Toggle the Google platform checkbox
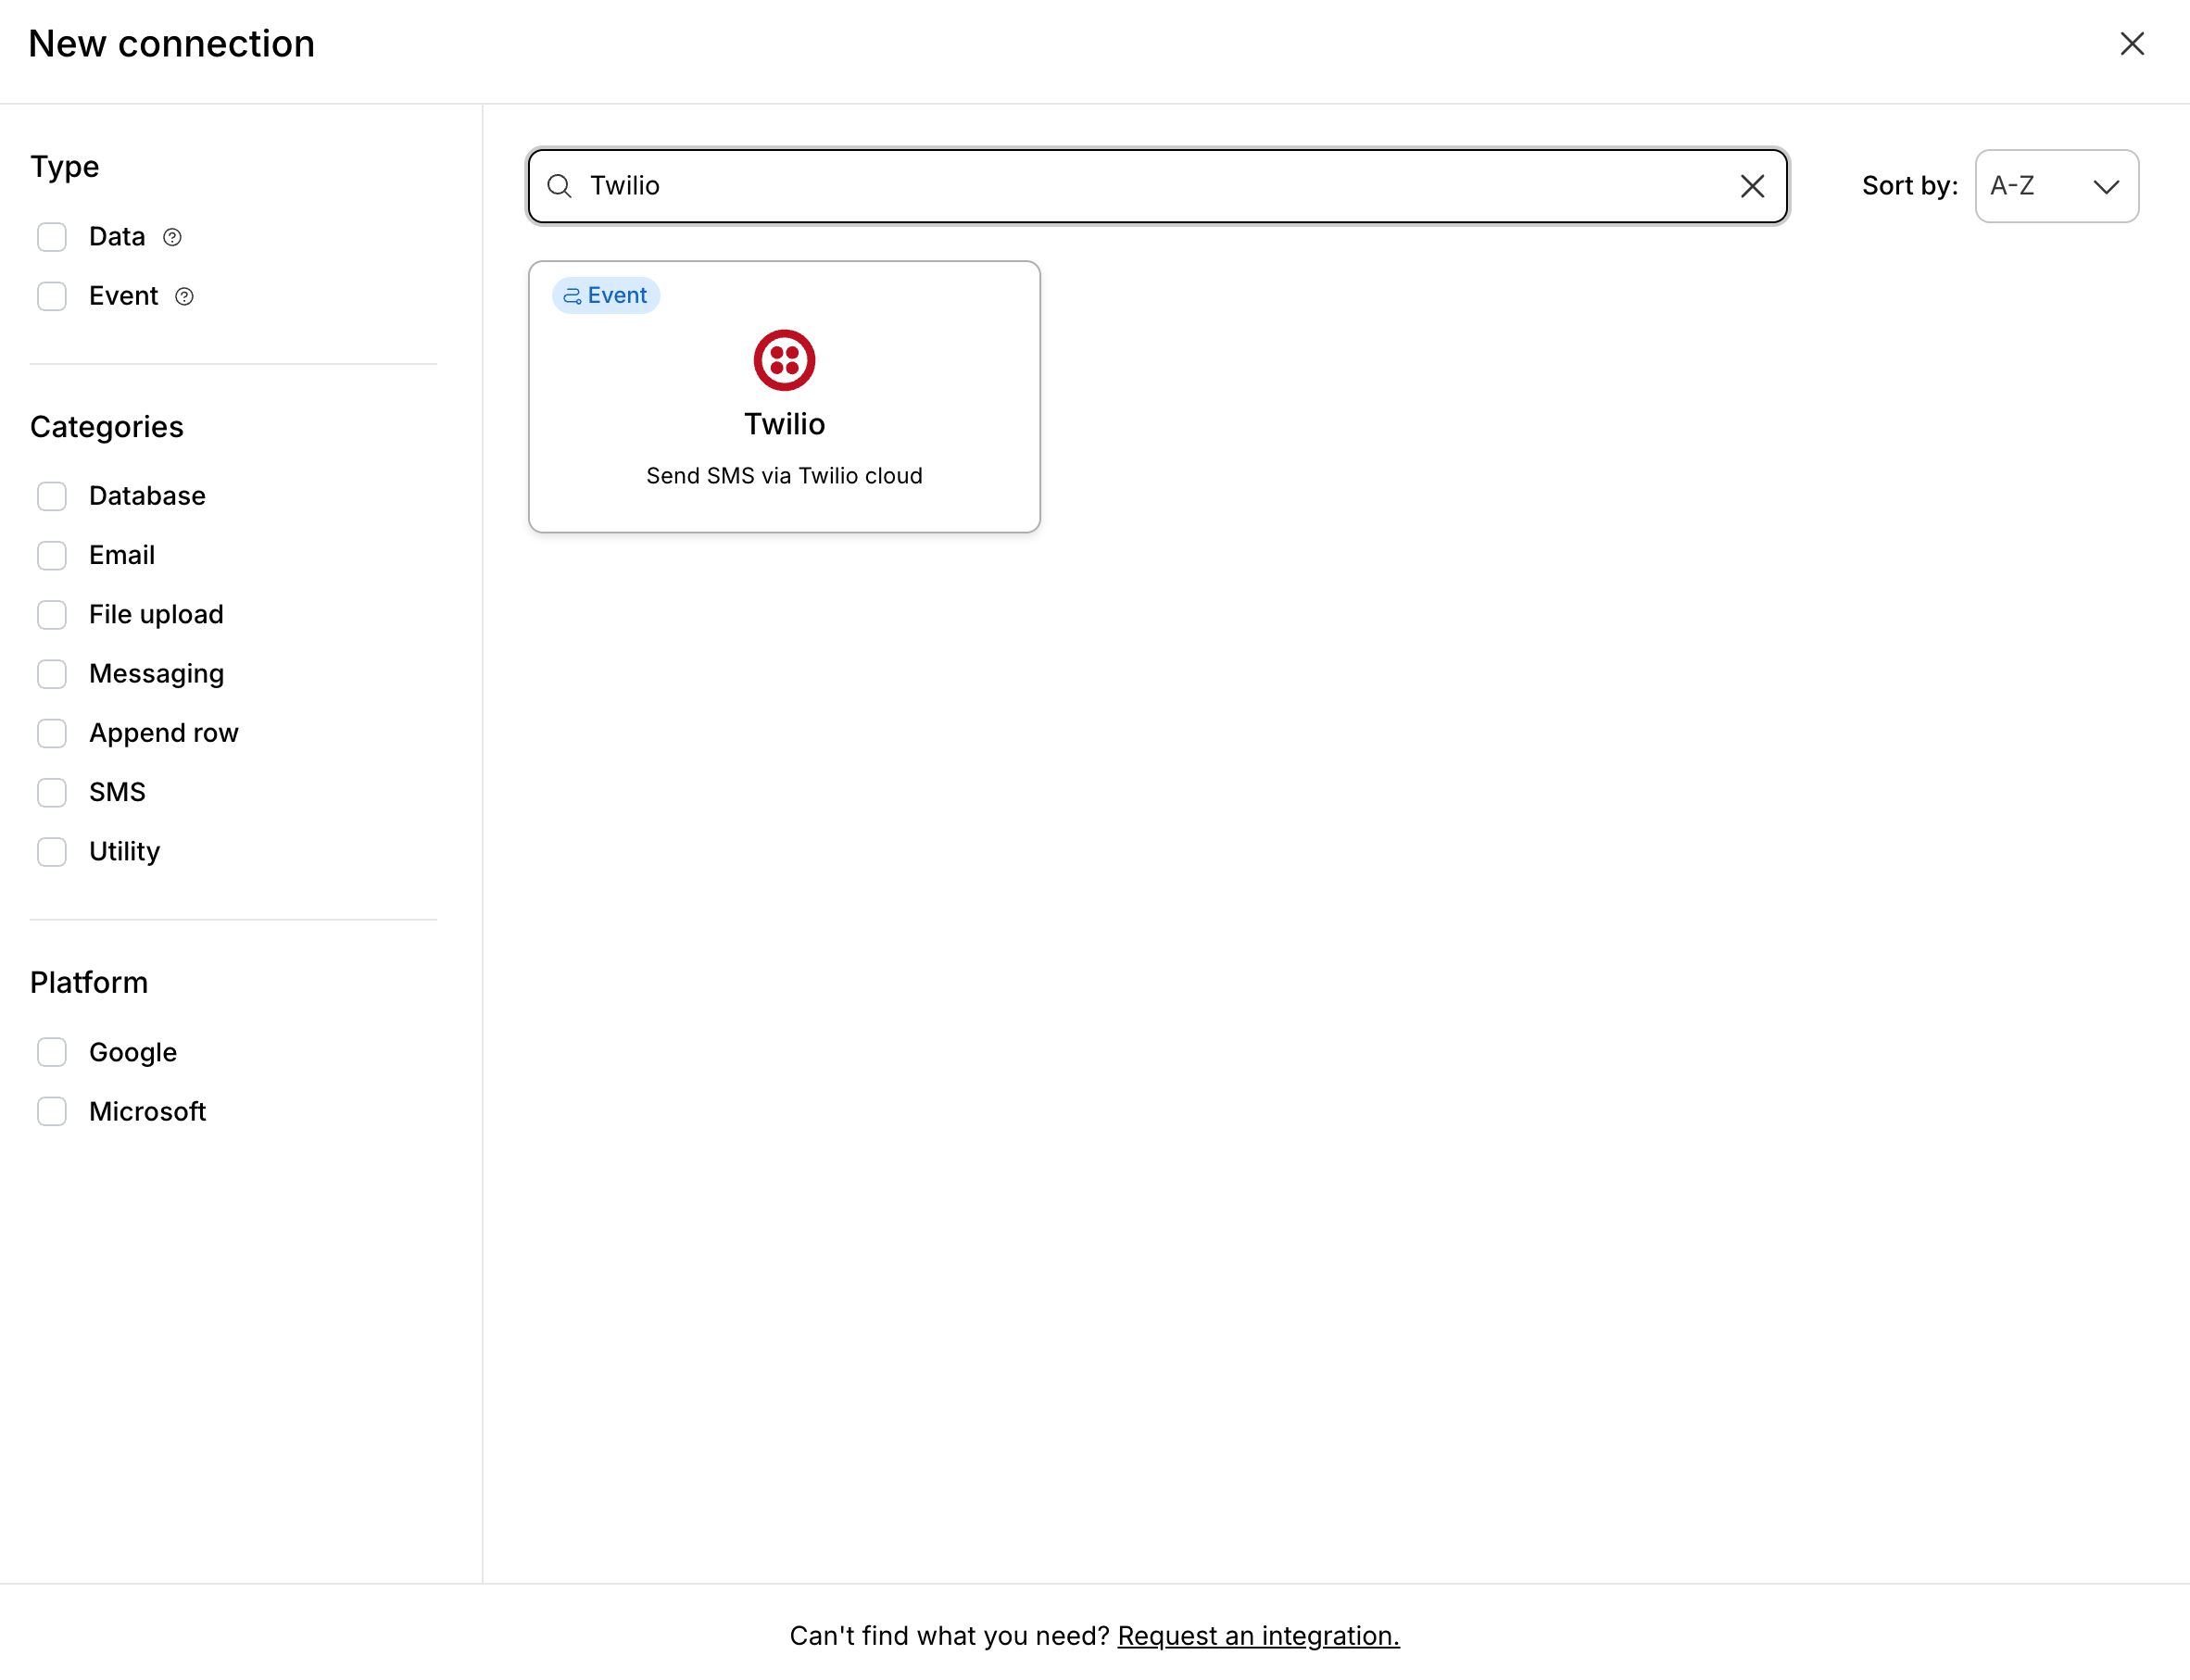 [52, 1052]
